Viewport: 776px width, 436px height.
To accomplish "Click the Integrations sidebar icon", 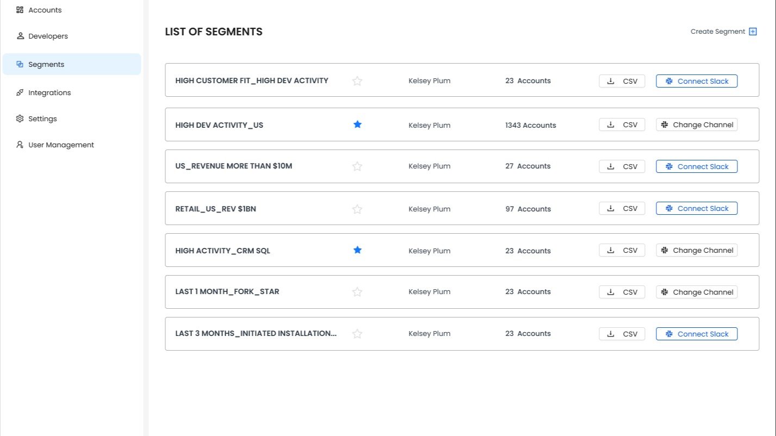I will 20,92.
